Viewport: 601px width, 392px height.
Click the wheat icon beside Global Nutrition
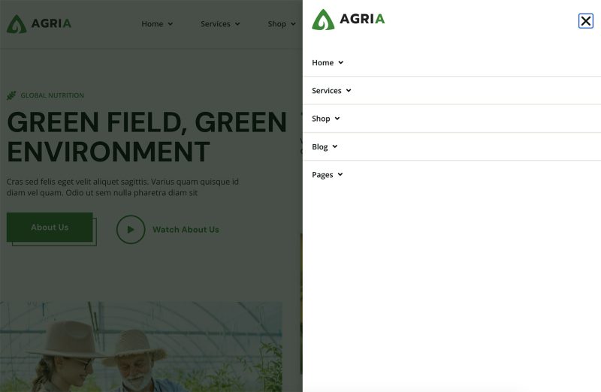(x=11, y=95)
